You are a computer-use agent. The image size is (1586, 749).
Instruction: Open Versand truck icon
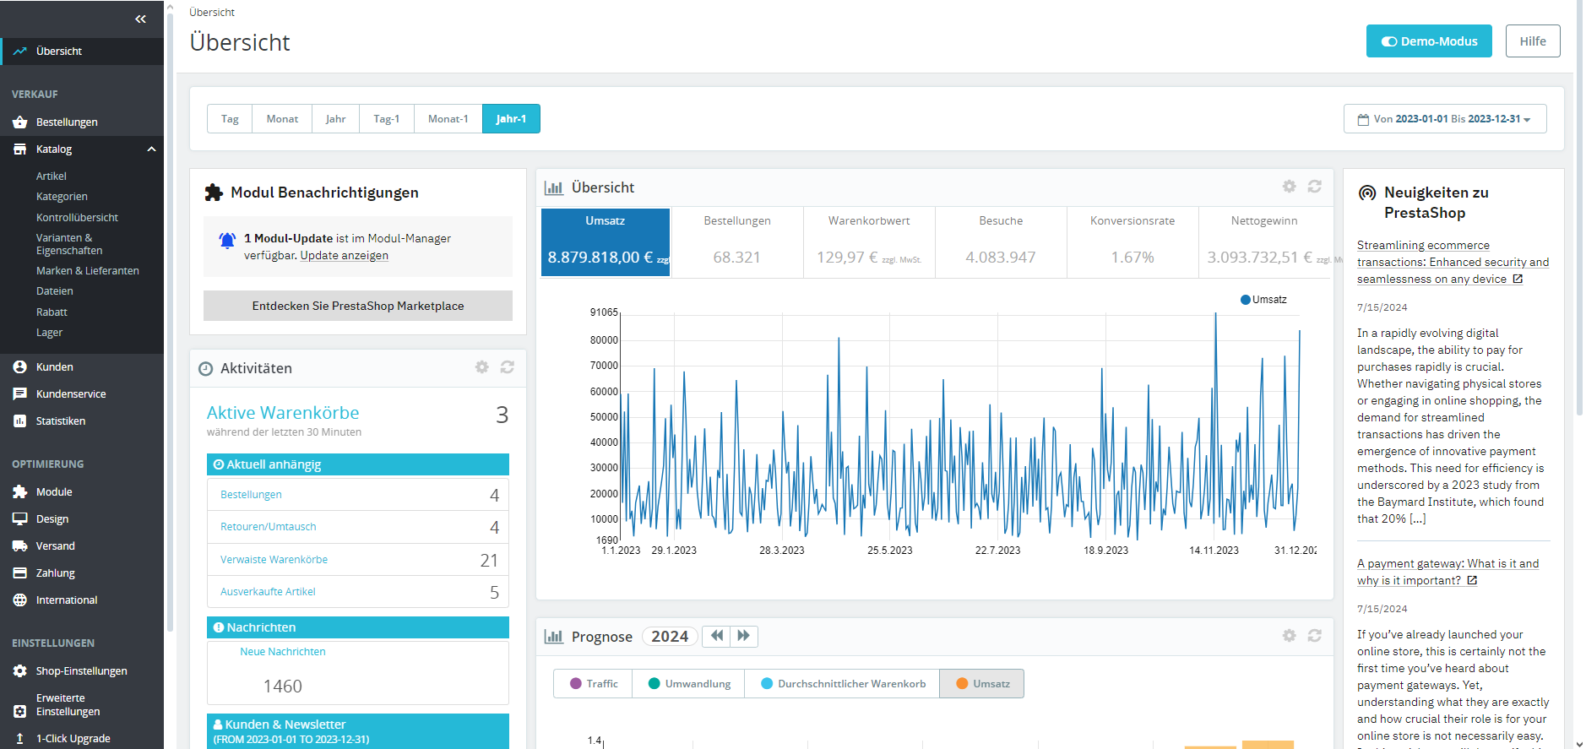point(20,546)
